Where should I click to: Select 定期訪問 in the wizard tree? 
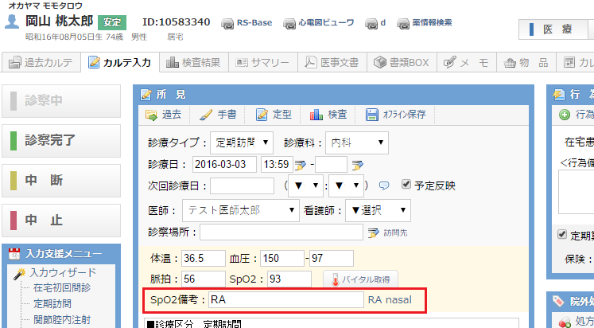click(x=52, y=304)
